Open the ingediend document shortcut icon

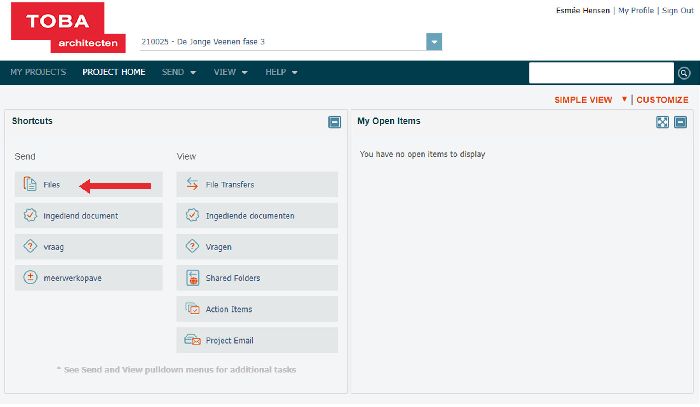[30, 215]
